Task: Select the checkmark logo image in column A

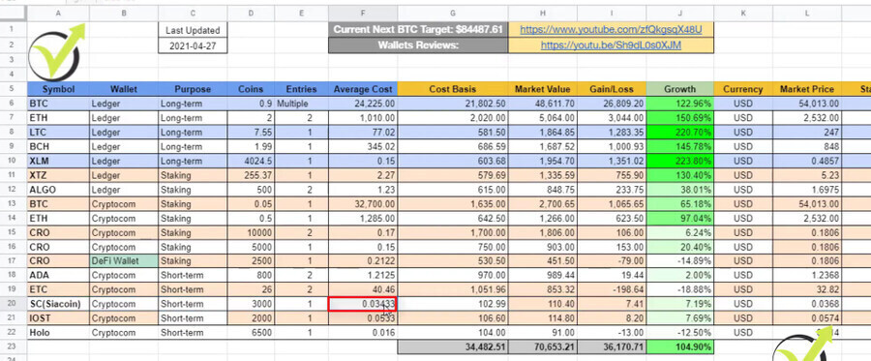Action: coord(57,51)
